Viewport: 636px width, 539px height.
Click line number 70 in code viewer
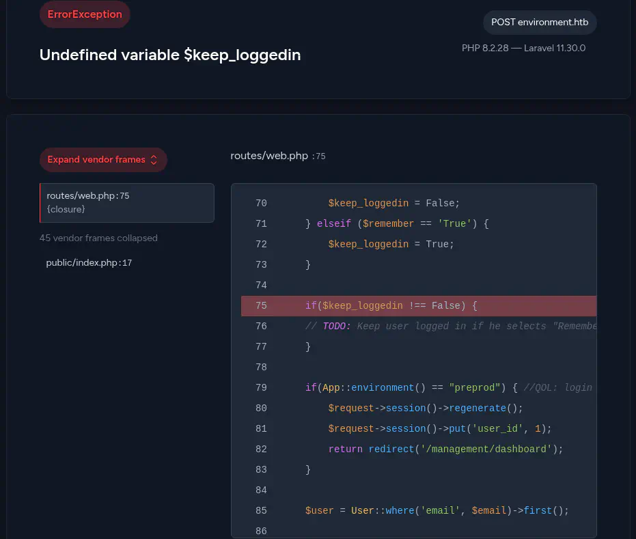(x=260, y=203)
